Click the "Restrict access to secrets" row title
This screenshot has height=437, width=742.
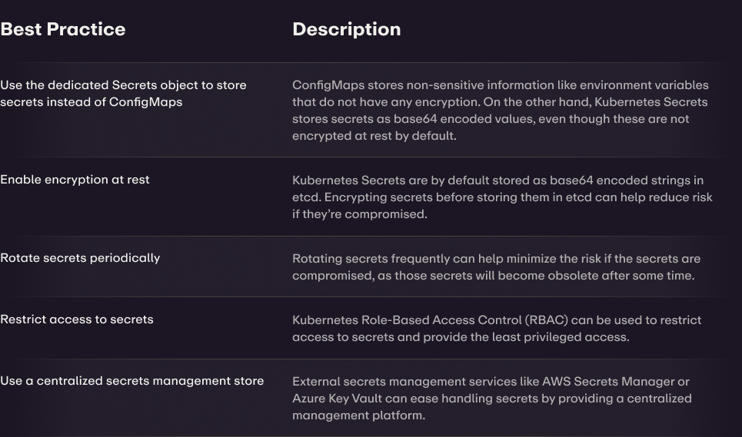[77, 319]
